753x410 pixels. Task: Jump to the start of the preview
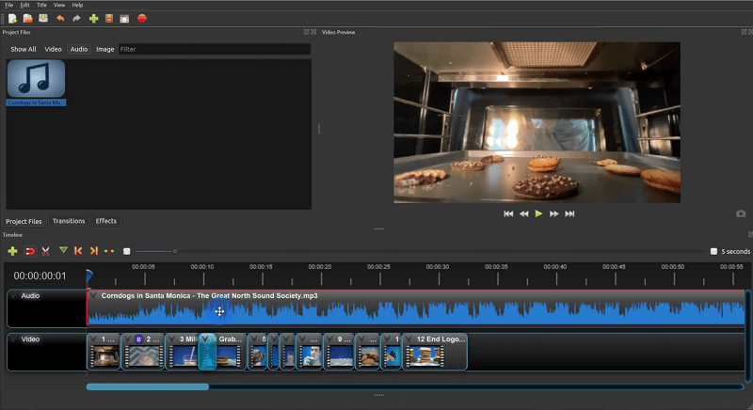(x=508, y=213)
